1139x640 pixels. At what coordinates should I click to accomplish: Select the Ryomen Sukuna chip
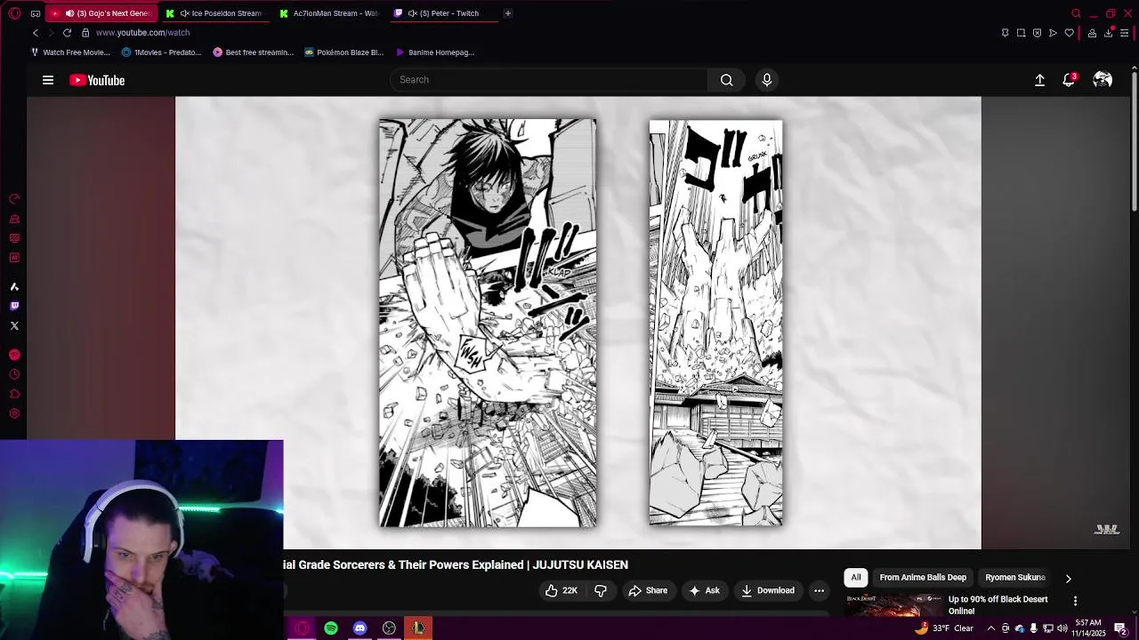1015,578
